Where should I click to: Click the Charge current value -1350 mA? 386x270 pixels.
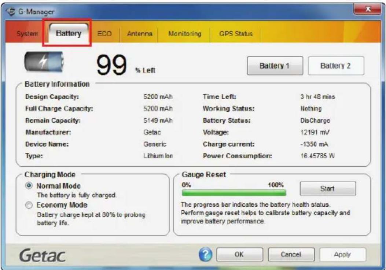[x=314, y=144]
